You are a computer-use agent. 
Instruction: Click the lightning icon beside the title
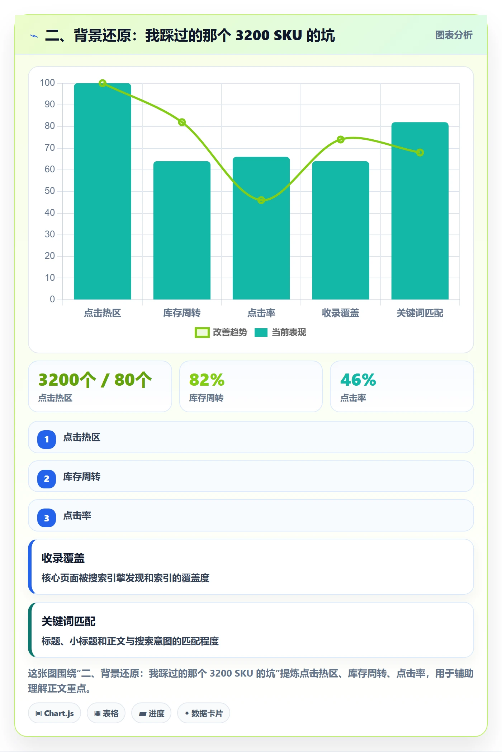point(34,36)
